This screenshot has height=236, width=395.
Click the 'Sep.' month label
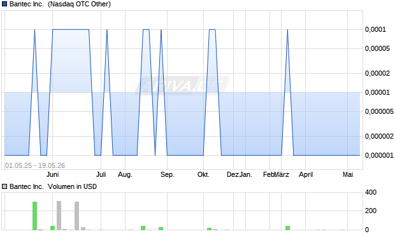[168, 174]
